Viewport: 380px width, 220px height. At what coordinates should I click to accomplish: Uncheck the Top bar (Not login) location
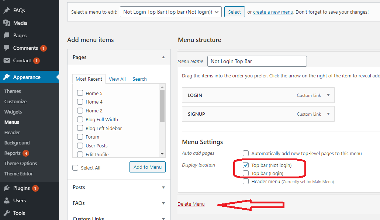point(246,165)
